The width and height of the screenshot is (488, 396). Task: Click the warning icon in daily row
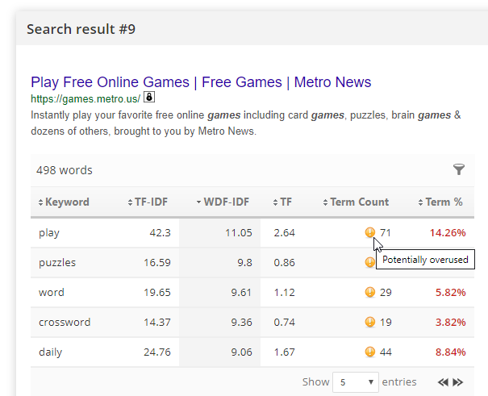coord(369,352)
